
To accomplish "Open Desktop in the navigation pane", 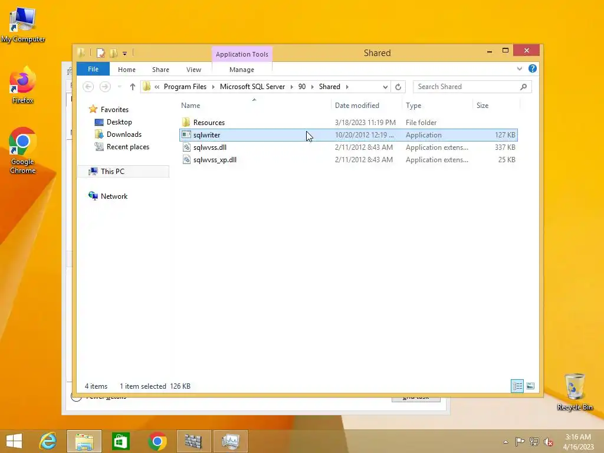I will [119, 122].
